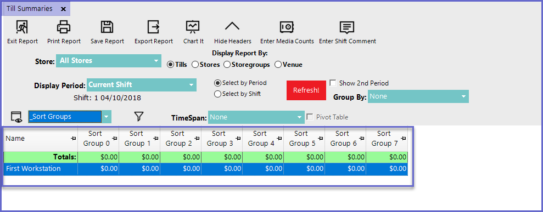Open the Group By dropdown
Screen dimensions: 543x212
tap(418, 96)
